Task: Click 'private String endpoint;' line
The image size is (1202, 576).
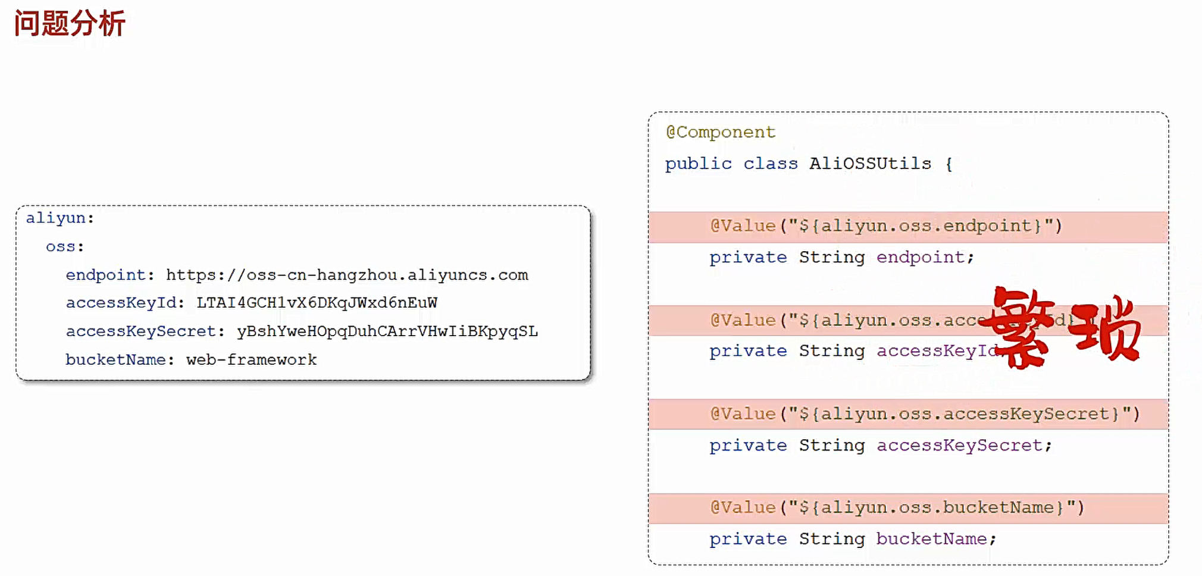Action: click(x=842, y=258)
